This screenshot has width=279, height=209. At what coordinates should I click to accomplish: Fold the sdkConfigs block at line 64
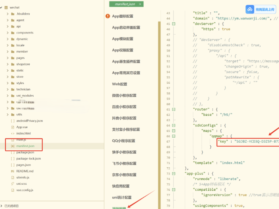click(x=173, y=125)
